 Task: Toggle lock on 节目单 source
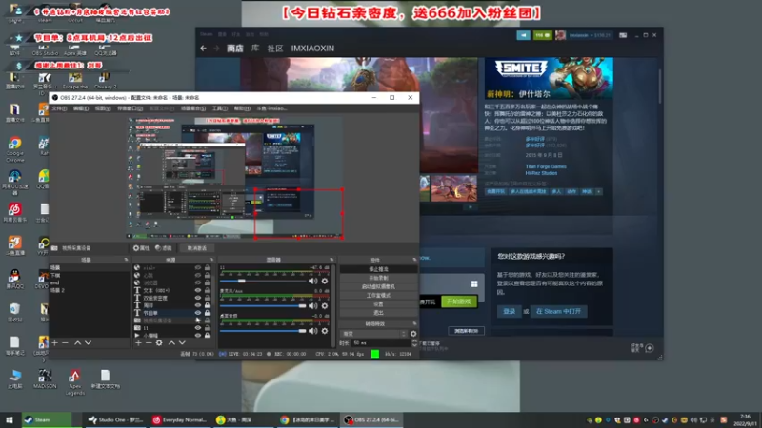point(208,313)
